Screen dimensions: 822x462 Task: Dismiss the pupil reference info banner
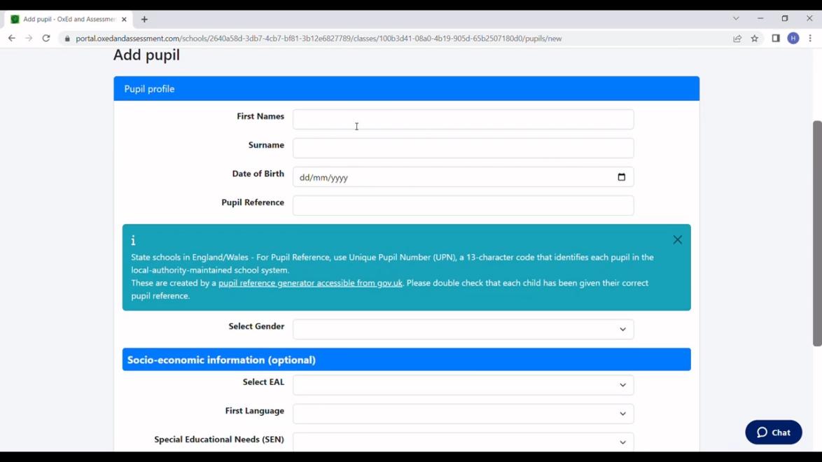click(677, 240)
